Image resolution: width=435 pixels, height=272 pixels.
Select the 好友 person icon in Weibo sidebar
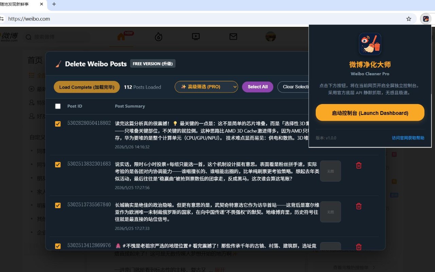coord(32,116)
